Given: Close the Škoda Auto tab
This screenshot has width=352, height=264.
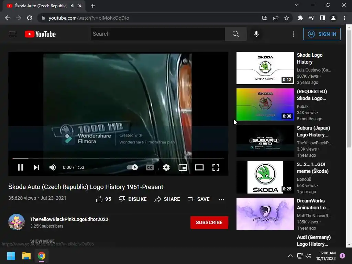Looking at the screenshot, I should pyautogui.click(x=80, y=6).
